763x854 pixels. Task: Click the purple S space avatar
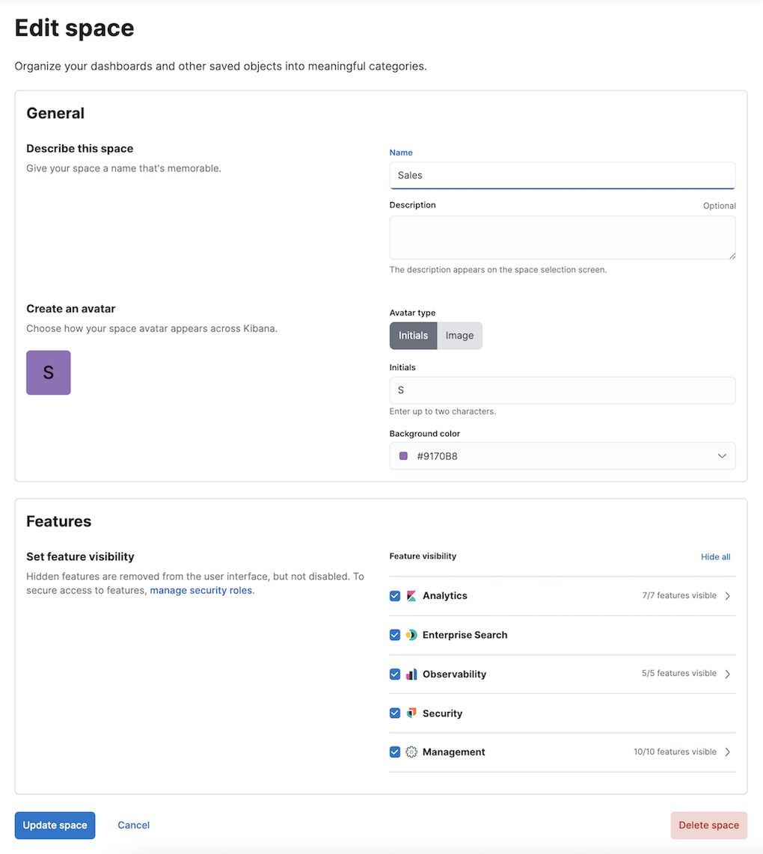tap(49, 372)
